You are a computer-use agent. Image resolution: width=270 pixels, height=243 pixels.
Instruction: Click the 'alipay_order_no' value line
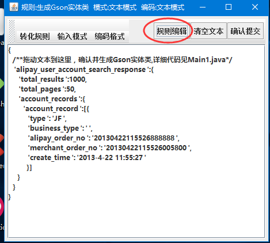pos(104,138)
